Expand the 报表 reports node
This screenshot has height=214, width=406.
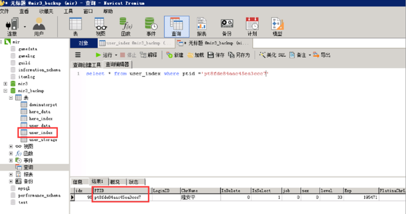tap(11, 174)
